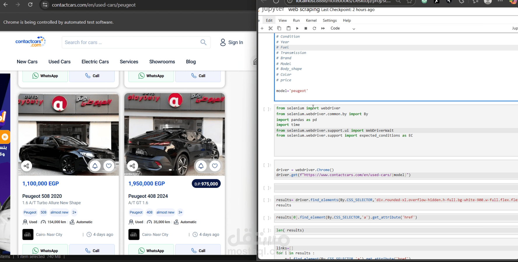Image resolution: width=518 pixels, height=262 pixels.
Task: Cut the selected cell in Jupyter
Action: [271, 28]
